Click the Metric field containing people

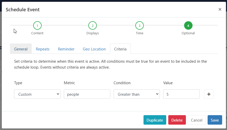point(87,94)
